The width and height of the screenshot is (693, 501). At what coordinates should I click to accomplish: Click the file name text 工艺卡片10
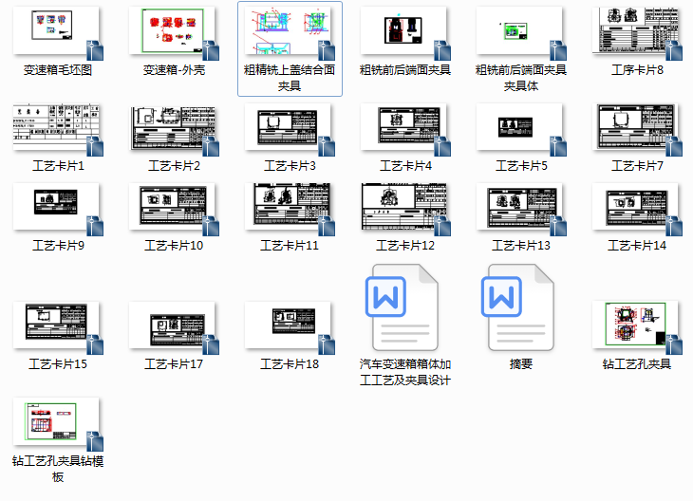point(174,245)
